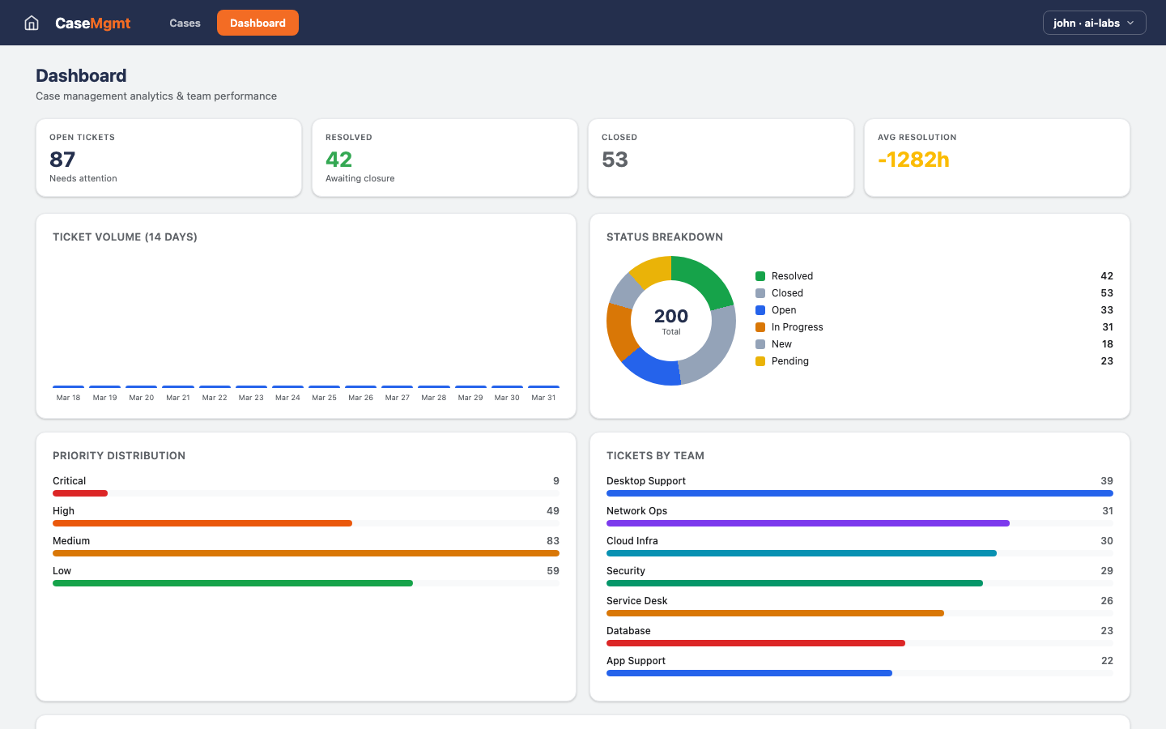1166x729 pixels.
Task: Open the john · ai-labs account menu
Action: click(x=1094, y=23)
